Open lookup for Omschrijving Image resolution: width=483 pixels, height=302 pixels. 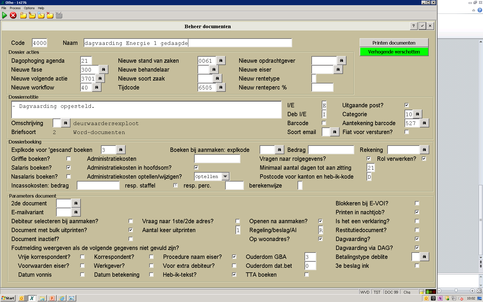(x=66, y=123)
